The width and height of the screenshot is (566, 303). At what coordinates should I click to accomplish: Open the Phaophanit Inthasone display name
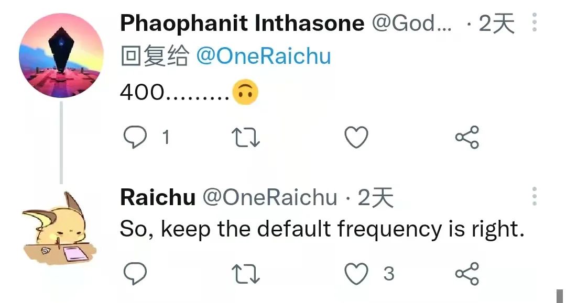pos(242,23)
